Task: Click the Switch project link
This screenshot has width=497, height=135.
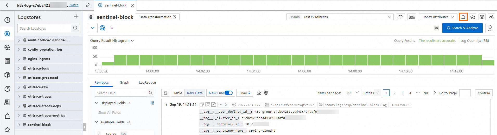Action: click(73, 5)
